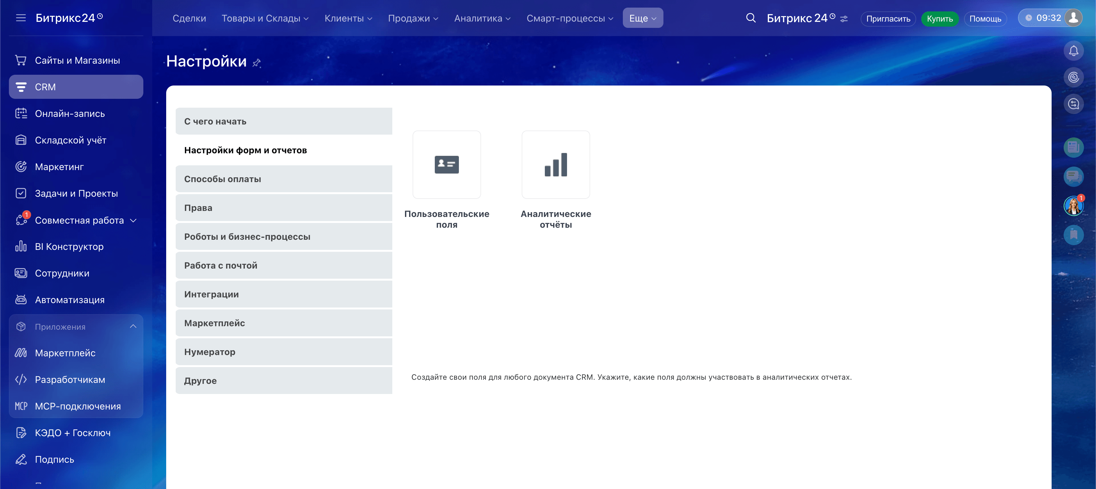Open the user profile avatar at top right
The image size is (1096, 489).
[1073, 17]
